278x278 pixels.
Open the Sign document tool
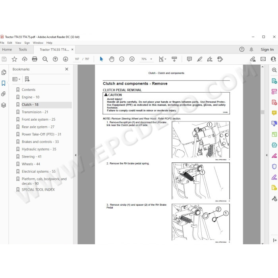click(210, 59)
